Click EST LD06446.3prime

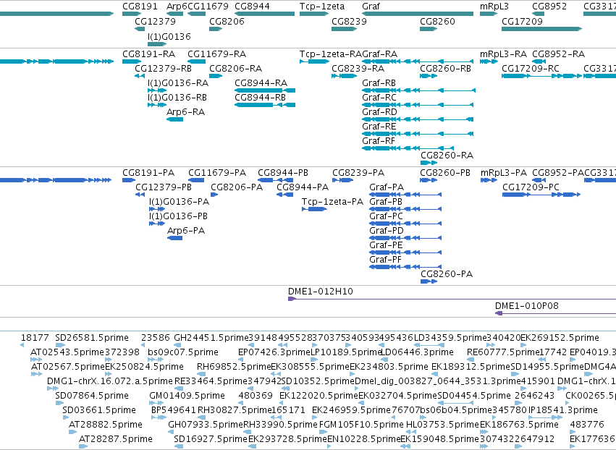tap(385, 360)
